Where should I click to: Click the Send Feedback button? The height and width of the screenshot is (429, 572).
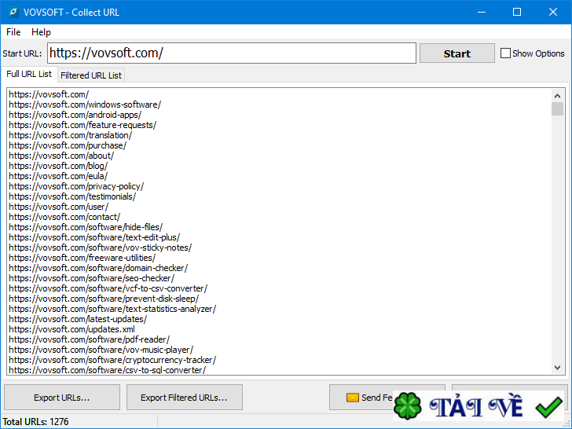tap(387, 398)
